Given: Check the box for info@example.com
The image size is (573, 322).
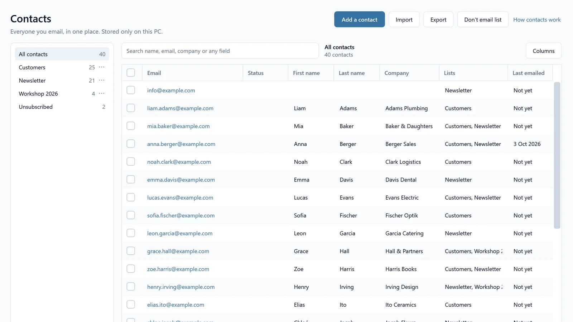Looking at the screenshot, I should (131, 90).
